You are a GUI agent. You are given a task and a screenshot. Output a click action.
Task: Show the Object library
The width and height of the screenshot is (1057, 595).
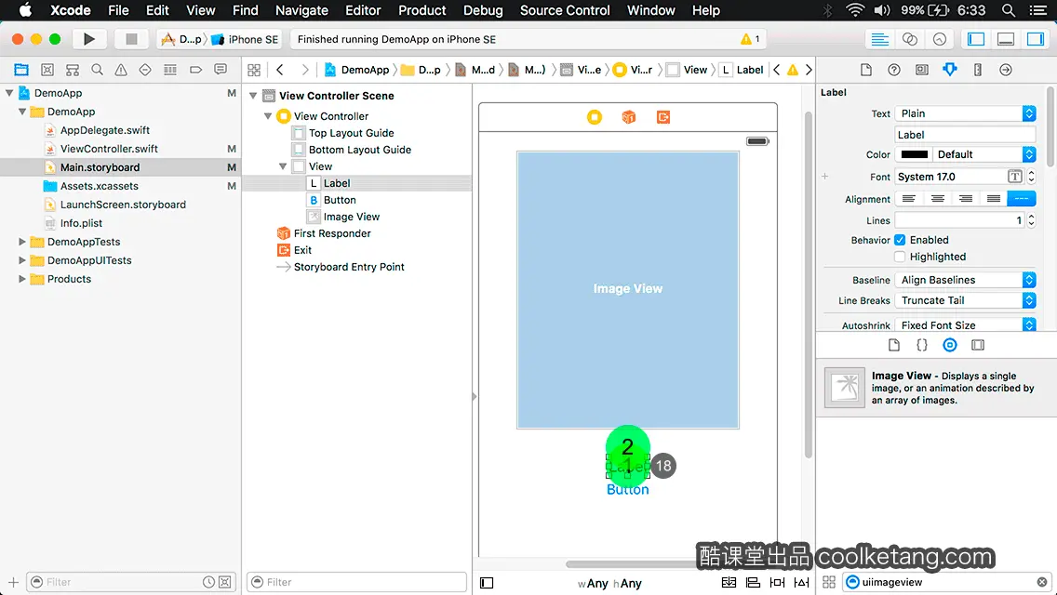coord(949,345)
